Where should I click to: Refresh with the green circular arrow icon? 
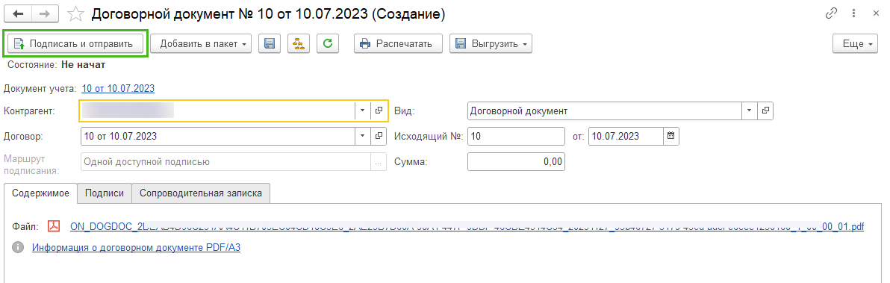[x=328, y=43]
